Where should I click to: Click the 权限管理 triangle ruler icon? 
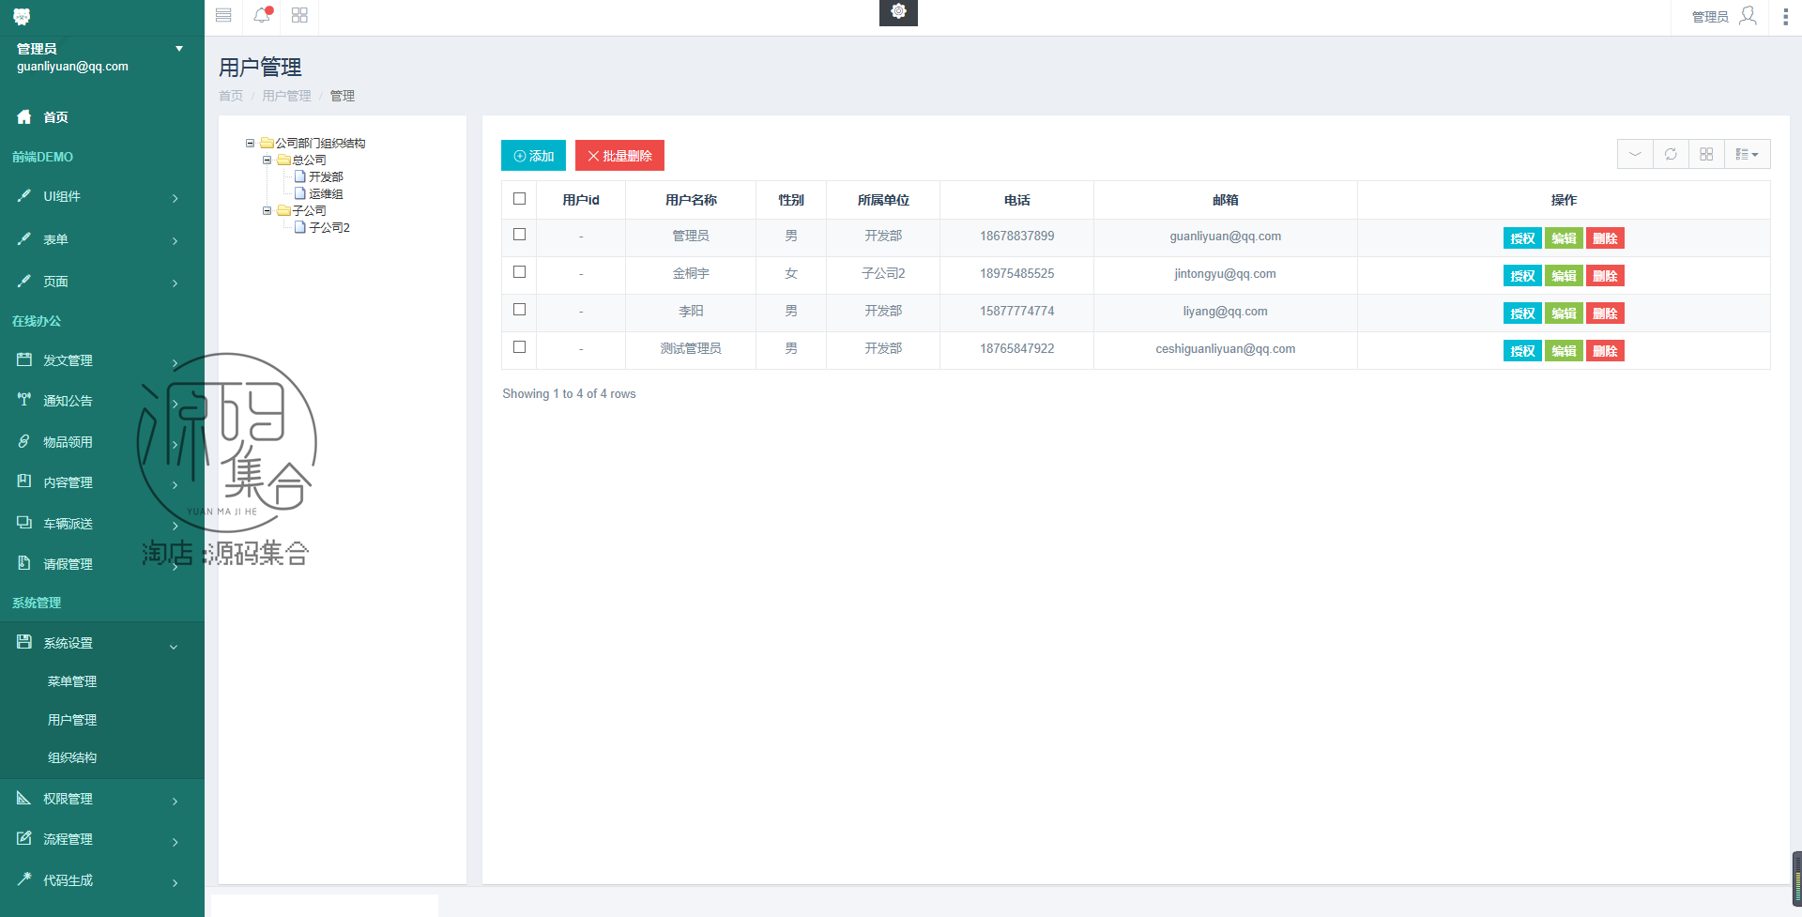tap(24, 798)
